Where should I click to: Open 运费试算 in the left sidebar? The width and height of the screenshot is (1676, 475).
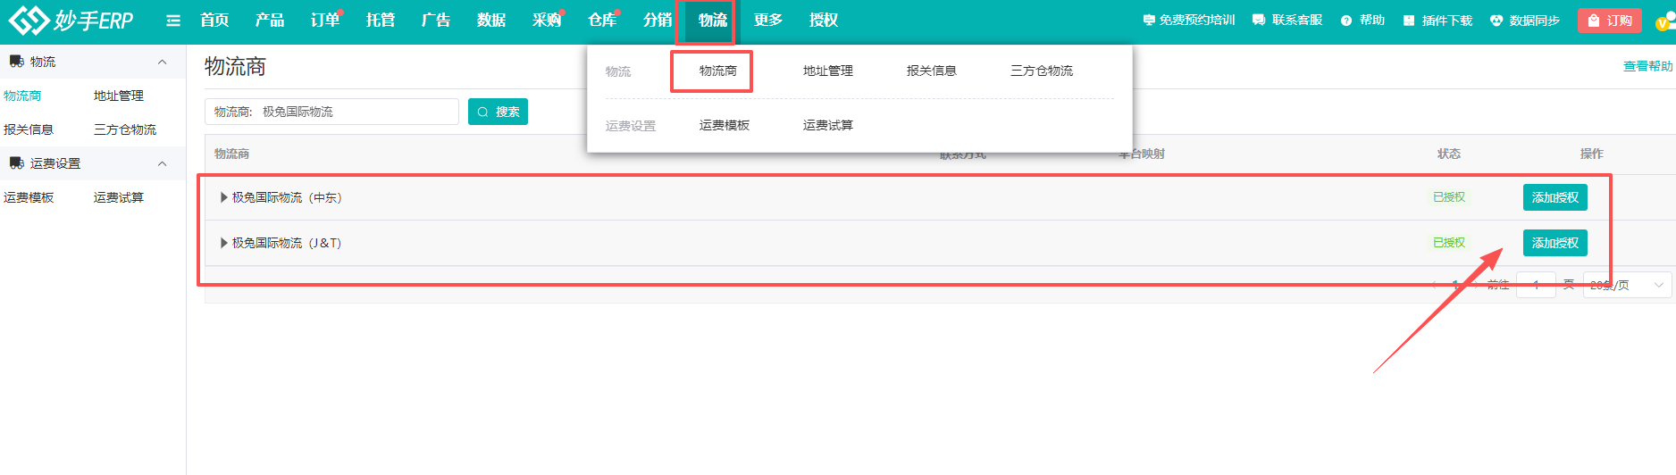[119, 197]
